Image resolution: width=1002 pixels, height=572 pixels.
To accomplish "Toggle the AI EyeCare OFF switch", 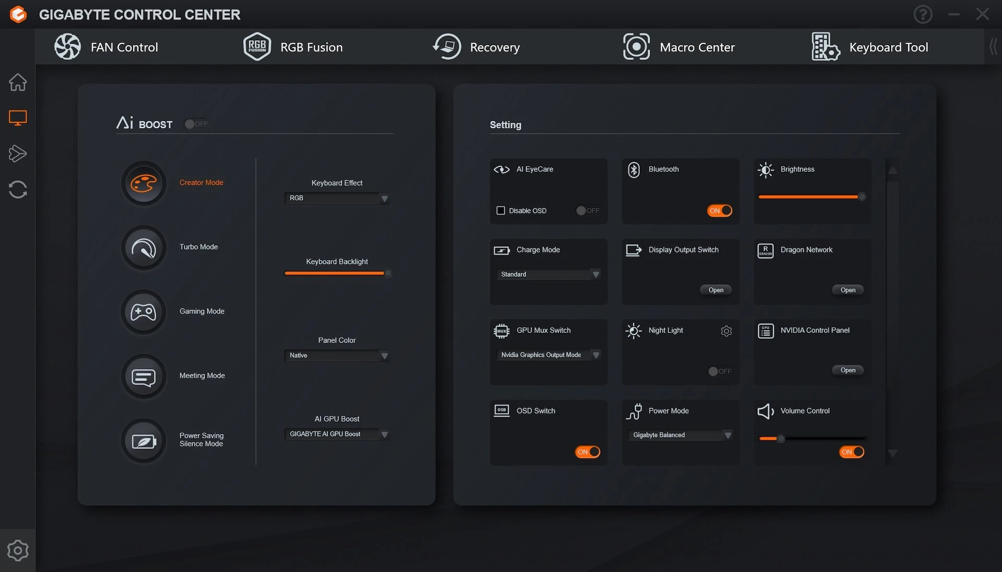I will [588, 211].
